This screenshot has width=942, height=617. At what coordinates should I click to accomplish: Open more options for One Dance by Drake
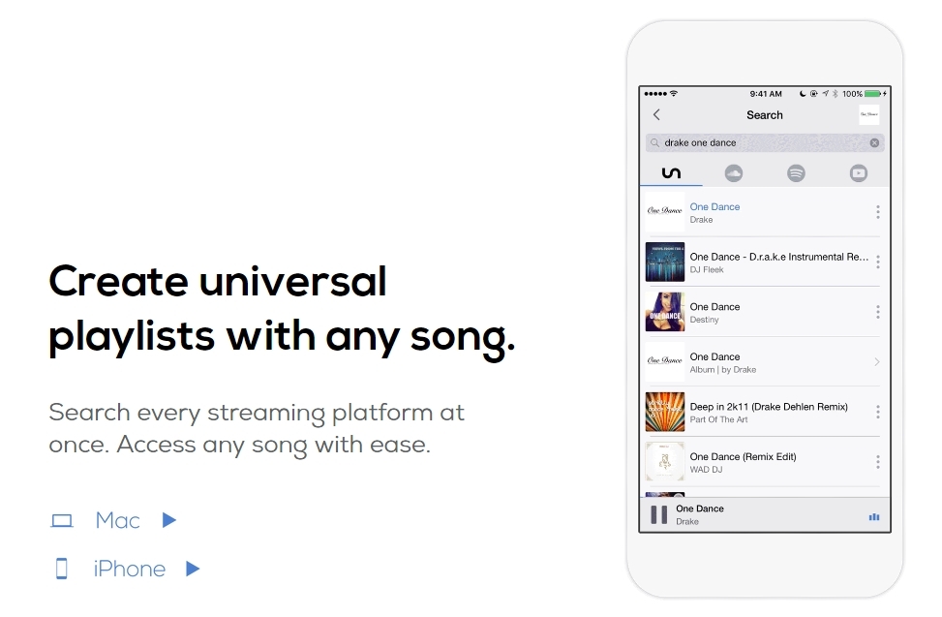click(x=878, y=211)
